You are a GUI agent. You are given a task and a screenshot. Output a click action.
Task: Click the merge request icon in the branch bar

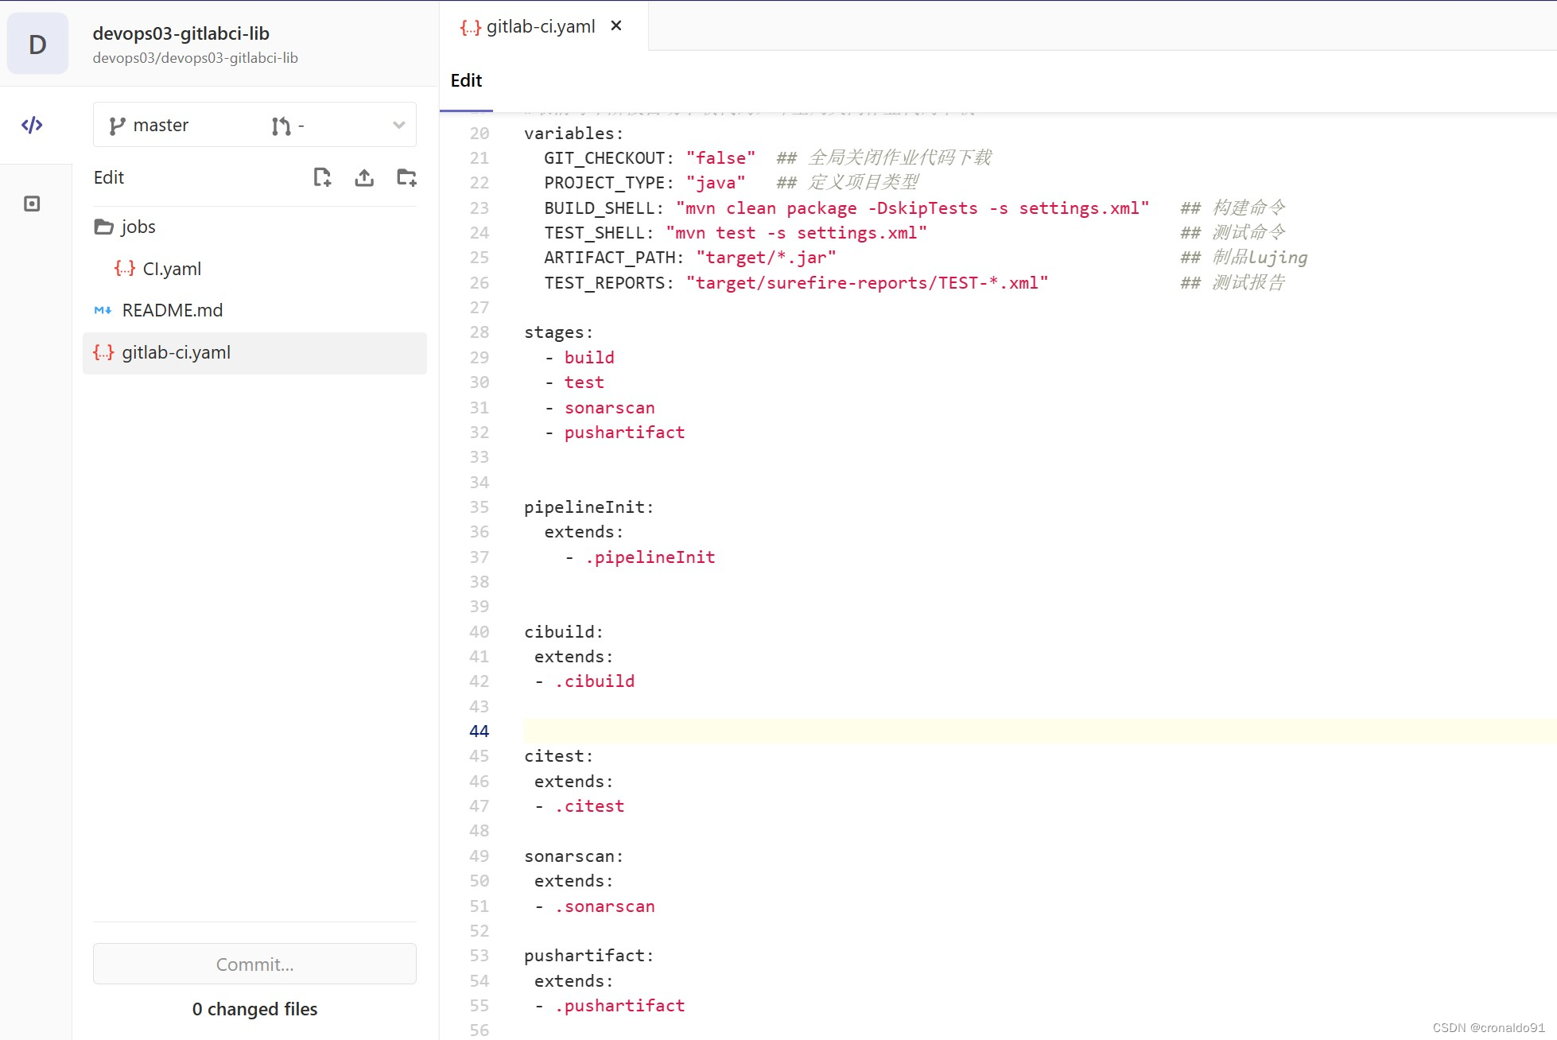point(281,126)
